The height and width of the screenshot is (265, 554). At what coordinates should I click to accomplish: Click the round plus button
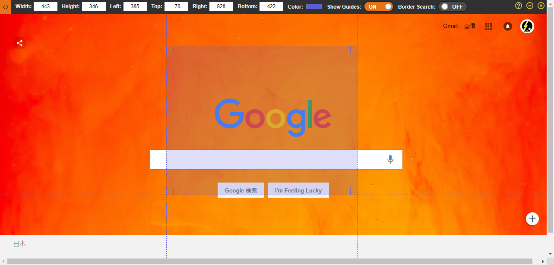coord(532,219)
